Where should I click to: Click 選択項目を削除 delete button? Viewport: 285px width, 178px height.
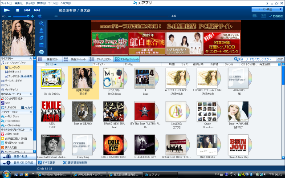pyautogui.click(x=75, y=162)
